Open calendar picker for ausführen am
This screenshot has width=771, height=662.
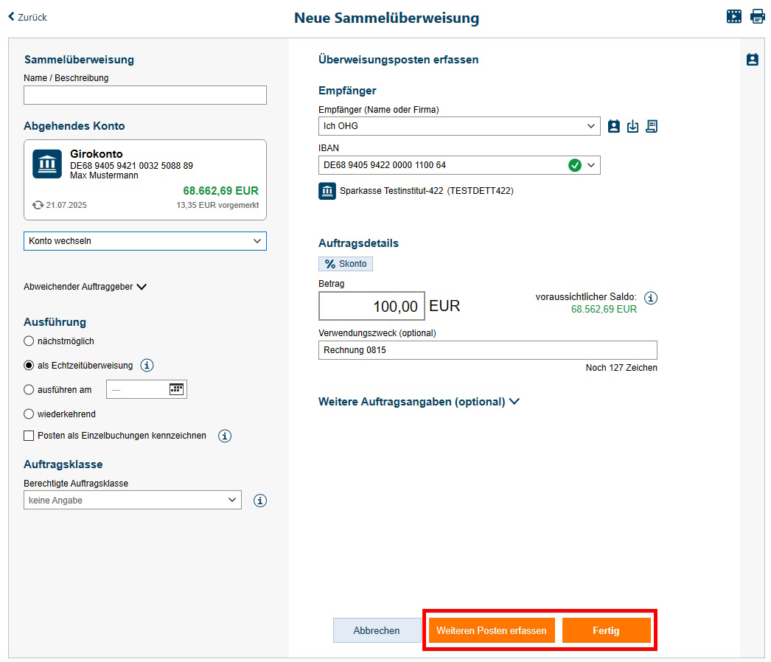pos(176,389)
